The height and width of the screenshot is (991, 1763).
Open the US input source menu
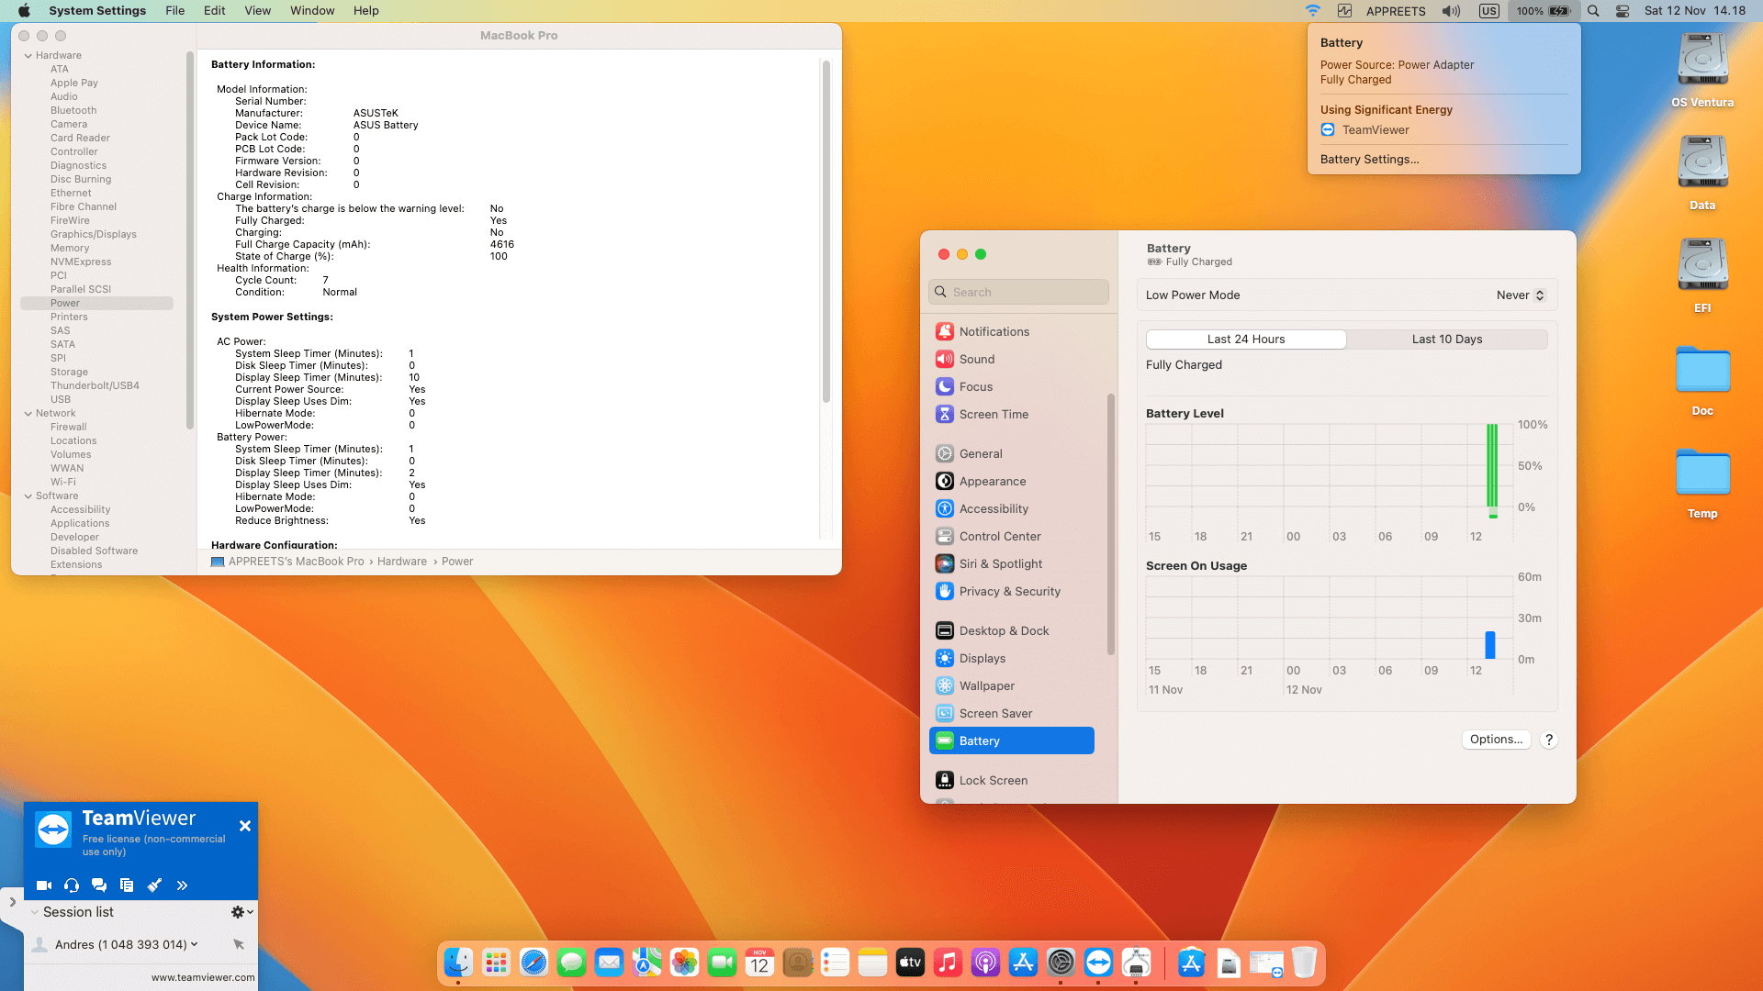[1488, 11]
